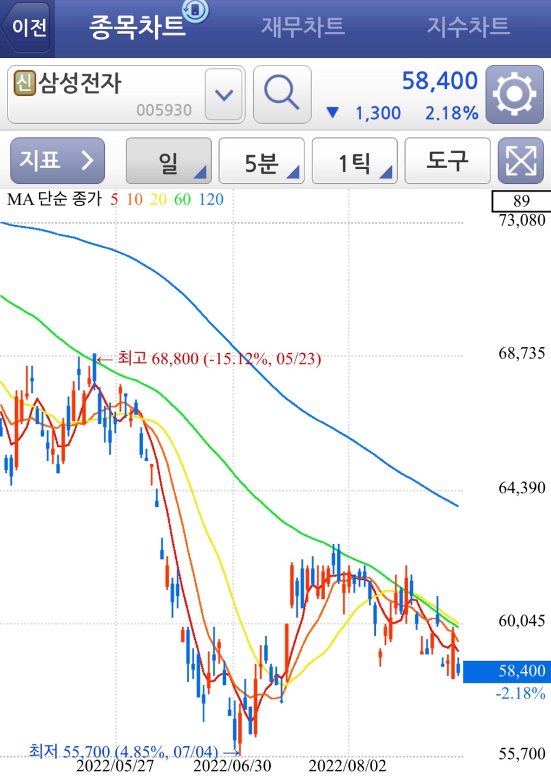Open chart settings gear icon
The height and width of the screenshot is (779, 551).
pyautogui.click(x=514, y=94)
